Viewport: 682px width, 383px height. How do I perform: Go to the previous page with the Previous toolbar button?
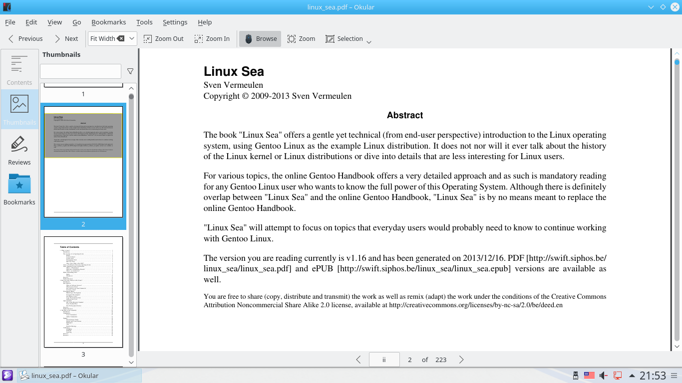(x=25, y=38)
